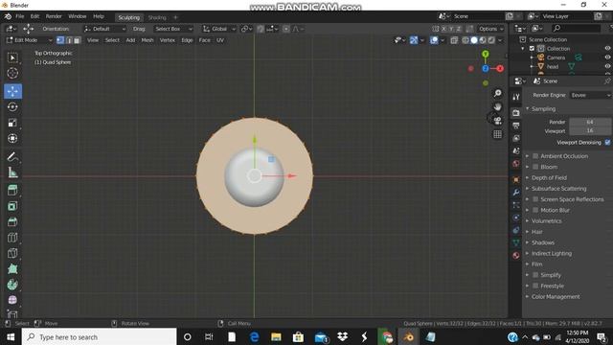Open the Mesh menu
Viewport: 613px width, 345px height.
148,40
